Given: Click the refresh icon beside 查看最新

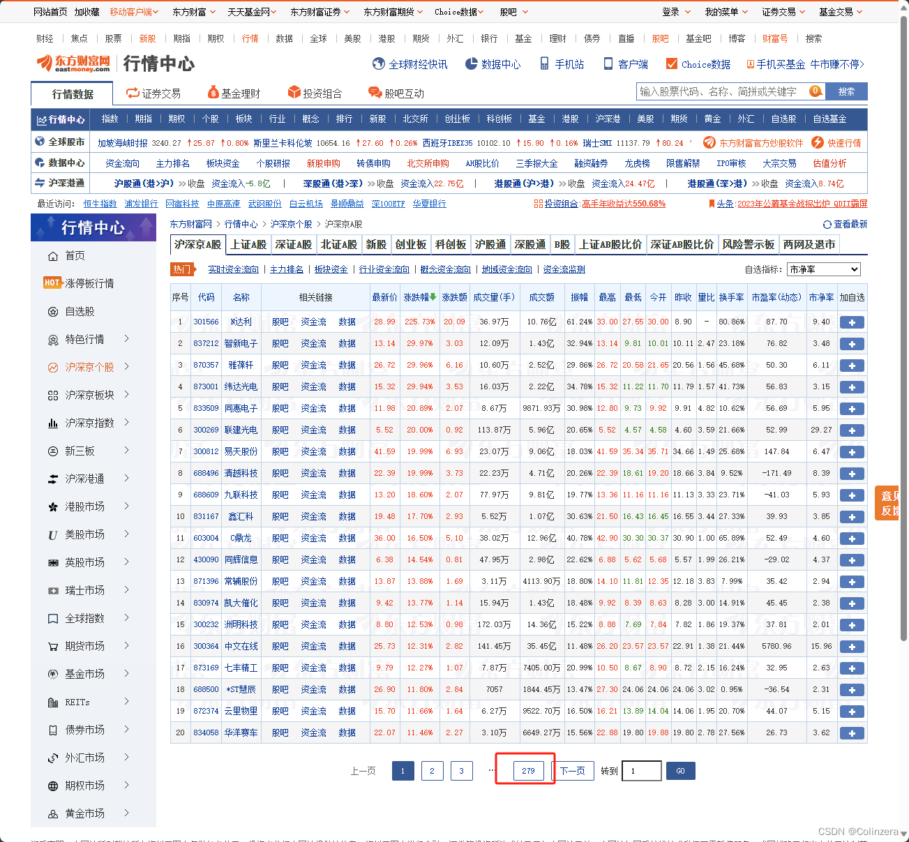Looking at the screenshot, I should click(827, 225).
